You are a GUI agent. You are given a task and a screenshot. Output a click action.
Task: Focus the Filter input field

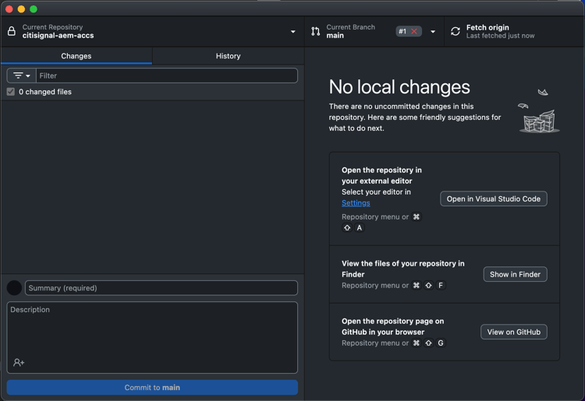click(x=167, y=76)
